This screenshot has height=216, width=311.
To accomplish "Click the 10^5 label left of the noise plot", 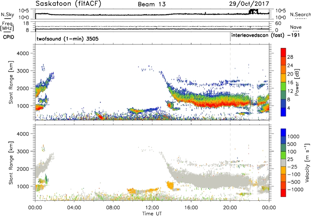I will click(x=24, y=11).
